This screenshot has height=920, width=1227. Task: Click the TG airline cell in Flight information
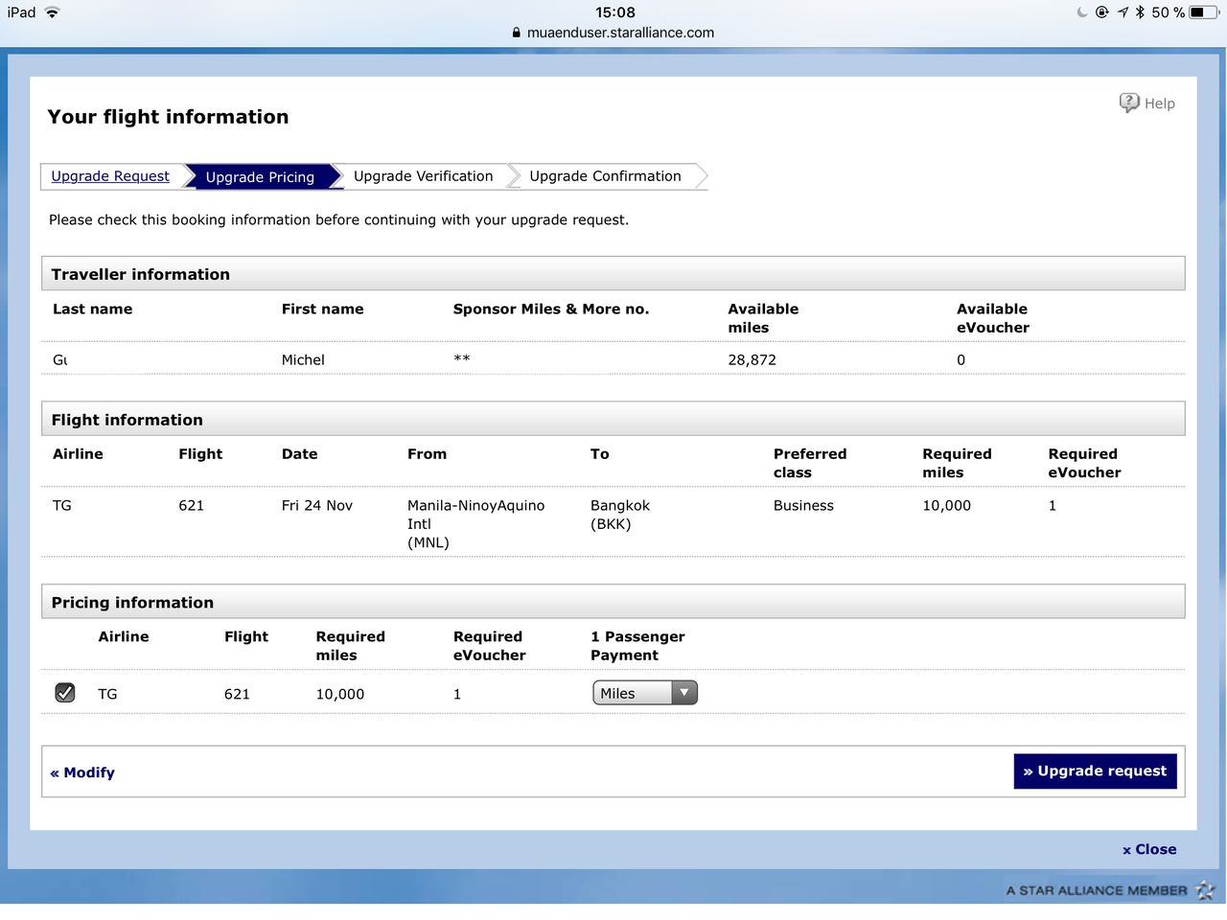pos(62,505)
